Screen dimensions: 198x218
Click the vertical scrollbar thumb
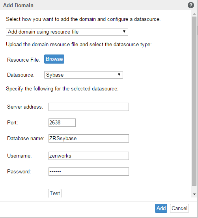tap(194, 101)
